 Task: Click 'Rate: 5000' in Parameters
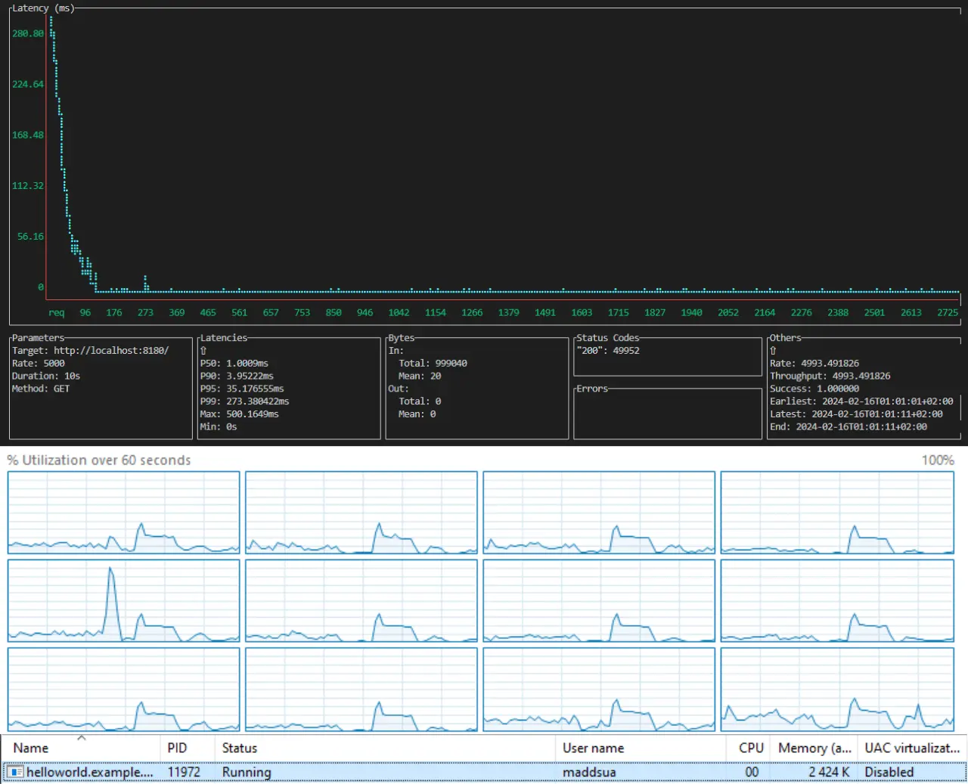click(x=38, y=364)
